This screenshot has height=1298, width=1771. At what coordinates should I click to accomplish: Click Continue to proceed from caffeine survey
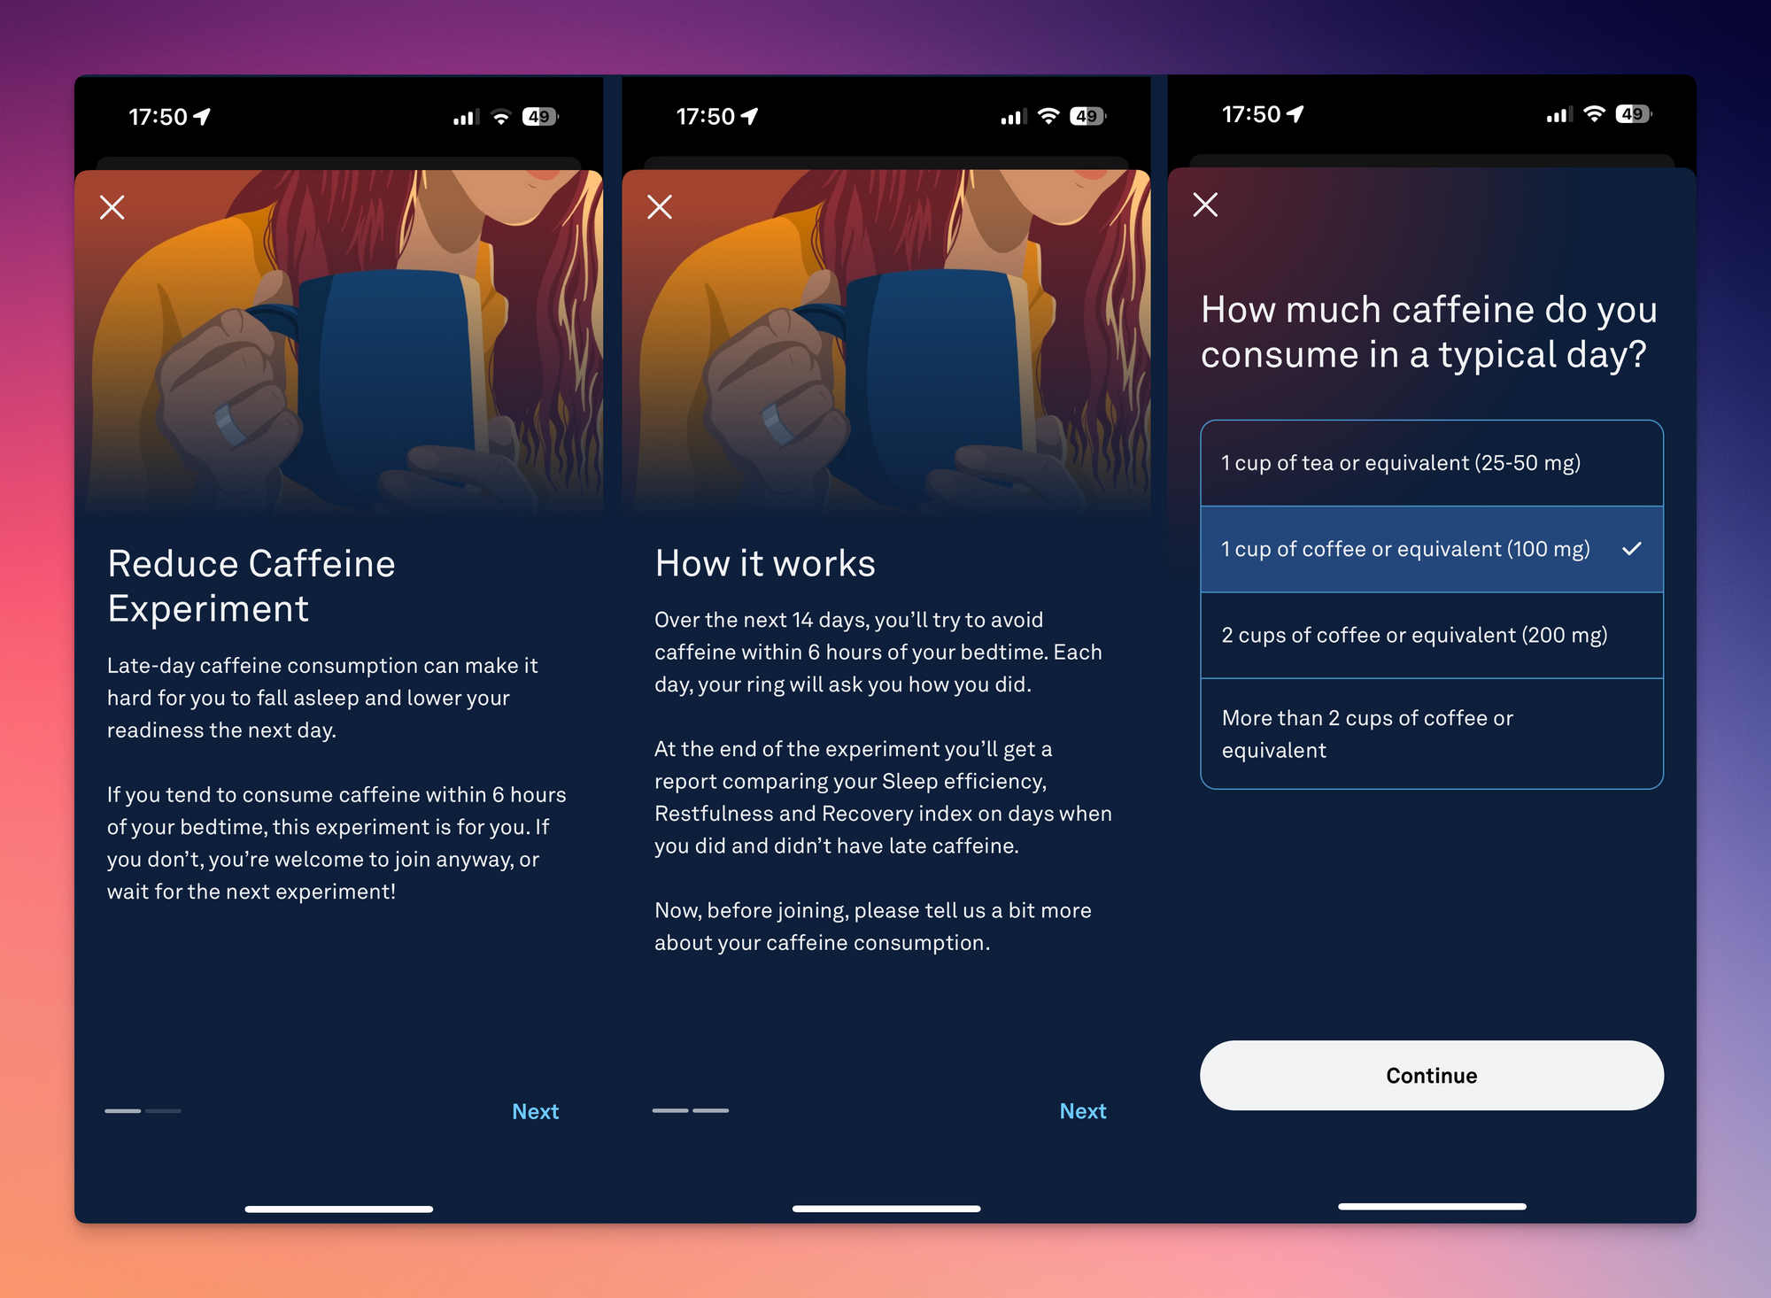pyautogui.click(x=1430, y=1074)
